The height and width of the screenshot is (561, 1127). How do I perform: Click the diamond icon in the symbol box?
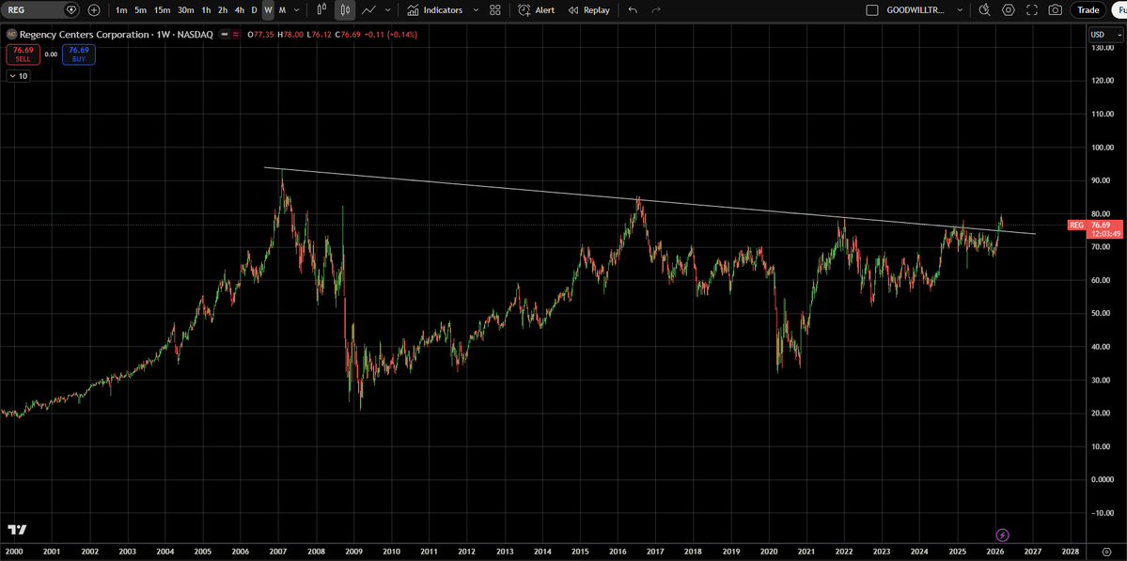pos(70,10)
